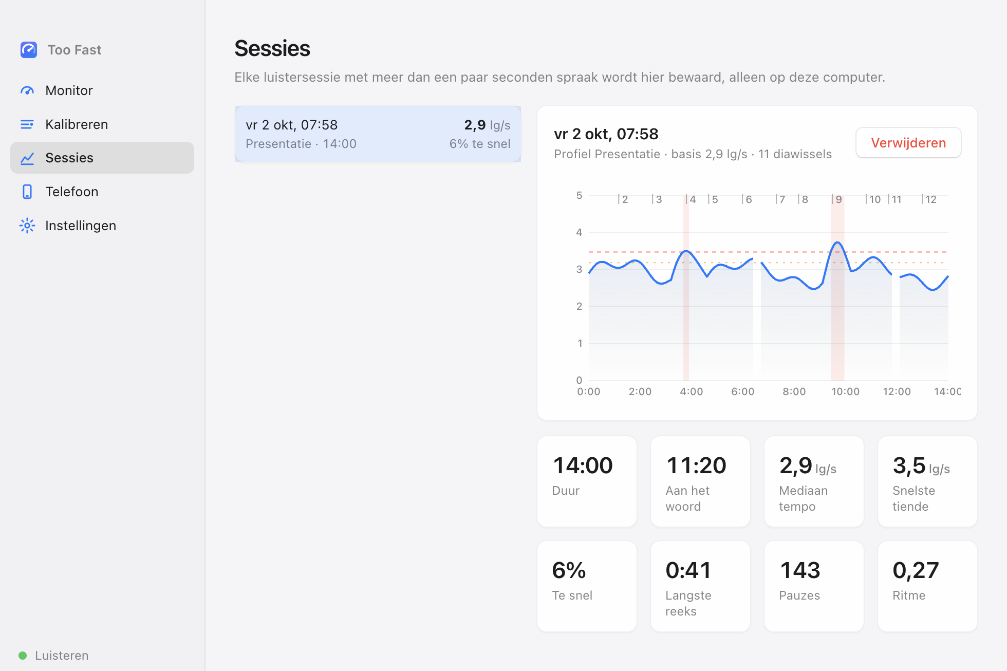Click the green Luisteren status dot

click(23, 656)
